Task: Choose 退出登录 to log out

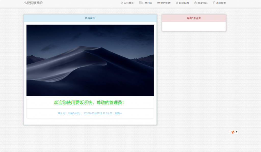Action: click(x=219, y=3)
